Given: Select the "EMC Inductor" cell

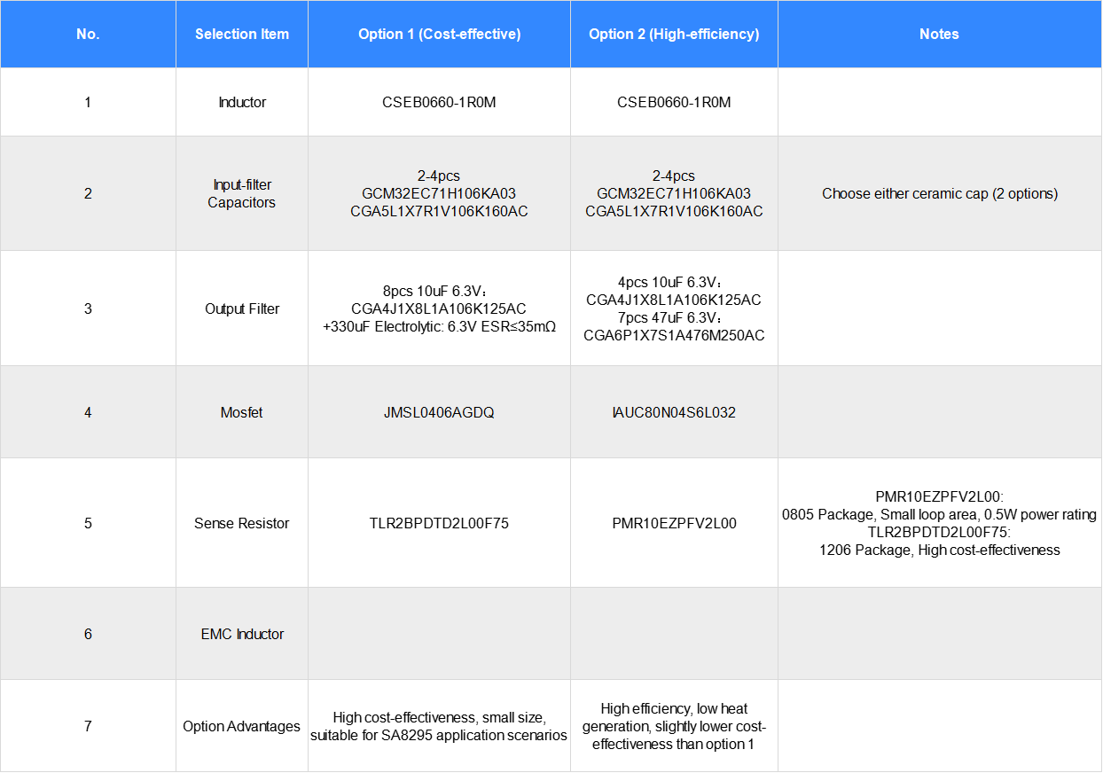Looking at the screenshot, I should coord(242,634).
